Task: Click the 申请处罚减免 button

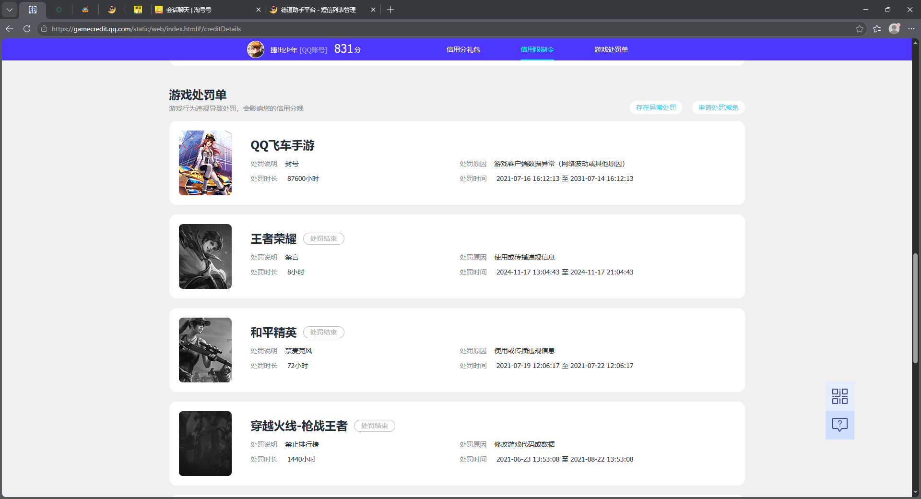Action: [718, 107]
